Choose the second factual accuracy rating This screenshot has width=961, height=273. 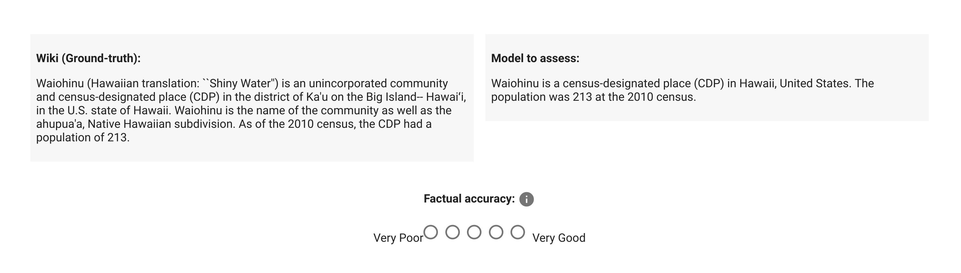[x=452, y=232]
